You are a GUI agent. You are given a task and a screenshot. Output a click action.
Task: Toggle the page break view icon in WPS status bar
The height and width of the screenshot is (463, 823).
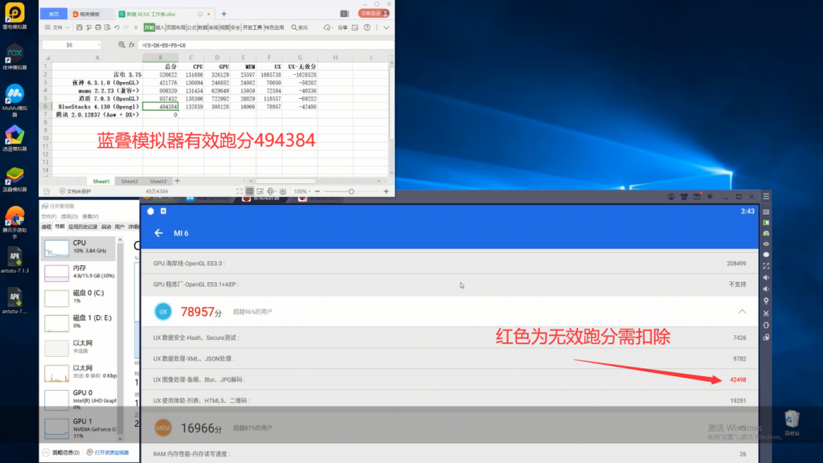click(x=260, y=191)
